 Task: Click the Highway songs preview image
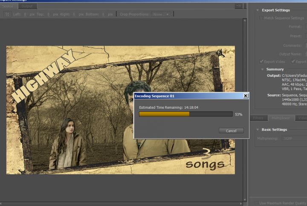click(121, 110)
